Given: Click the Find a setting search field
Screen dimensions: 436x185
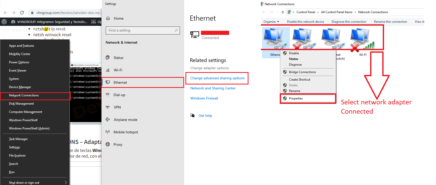Looking at the screenshot, I should [143, 30].
